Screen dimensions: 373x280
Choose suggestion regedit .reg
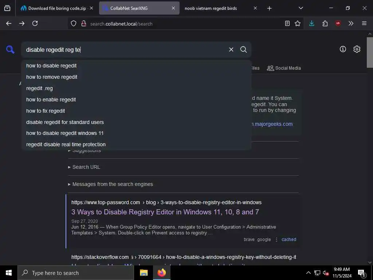click(136, 88)
